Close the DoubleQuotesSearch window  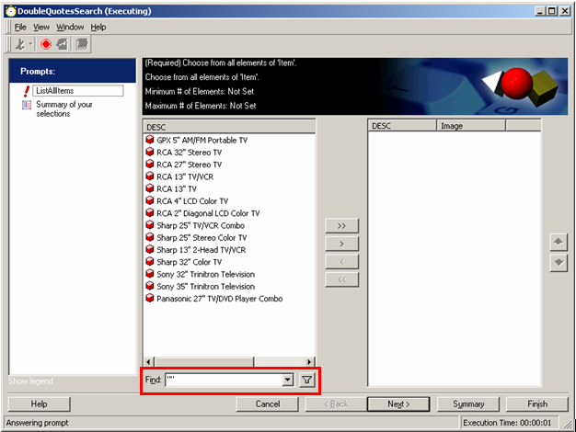(x=565, y=11)
